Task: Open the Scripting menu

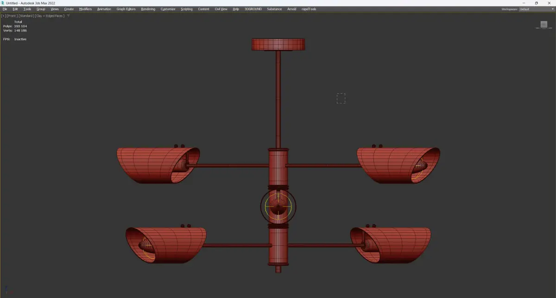Action: point(187,9)
